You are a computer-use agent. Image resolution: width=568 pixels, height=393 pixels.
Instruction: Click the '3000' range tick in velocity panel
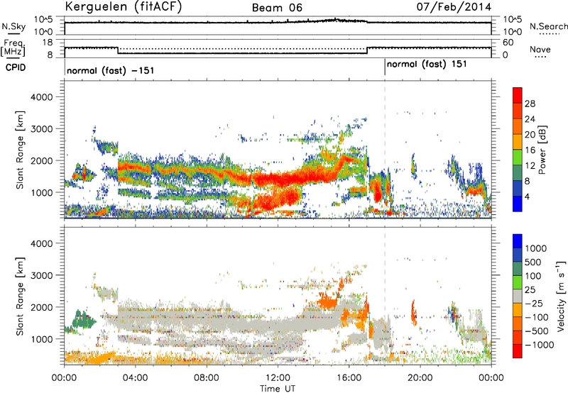42,275
